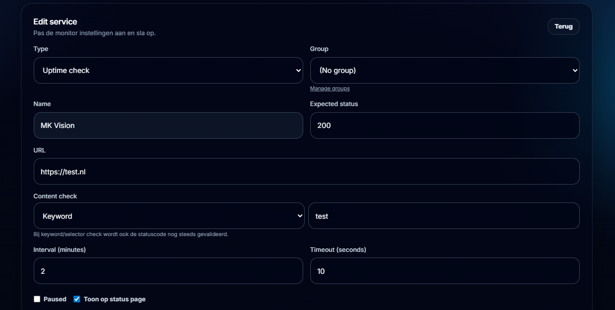Click the Type dropdown chevron arrow
The width and height of the screenshot is (615, 310).
click(299, 71)
